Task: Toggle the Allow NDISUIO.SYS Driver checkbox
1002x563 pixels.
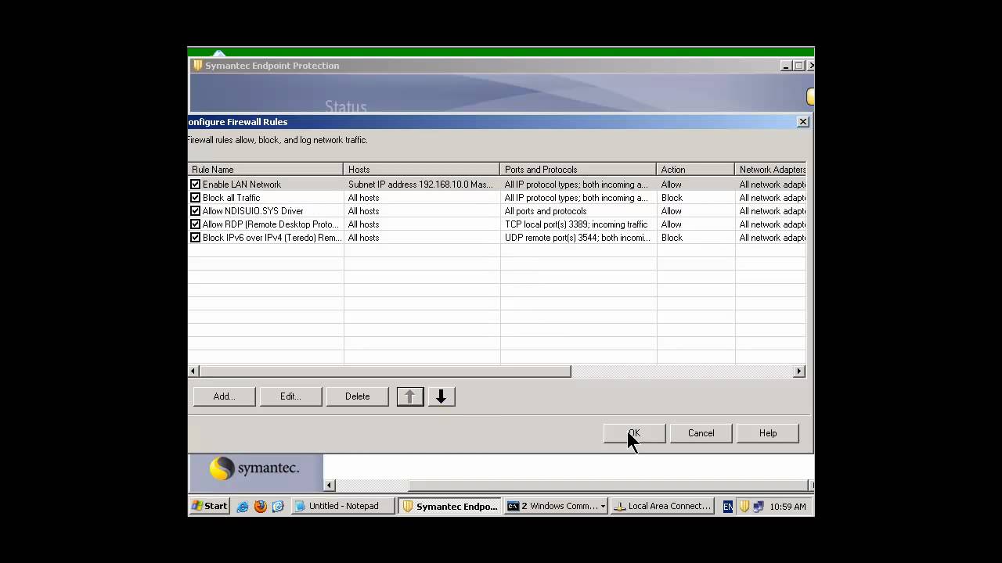Action: 196,211
